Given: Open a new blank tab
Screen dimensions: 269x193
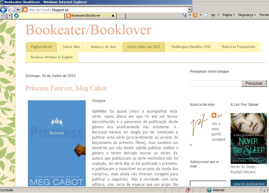Looking at the screenshot, I should (121, 16).
